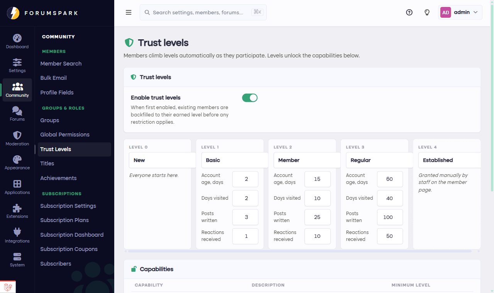Image resolution: width=494 pixels, height=293 pixels.
Task: Open the System server icon
Action: (17, 257)
